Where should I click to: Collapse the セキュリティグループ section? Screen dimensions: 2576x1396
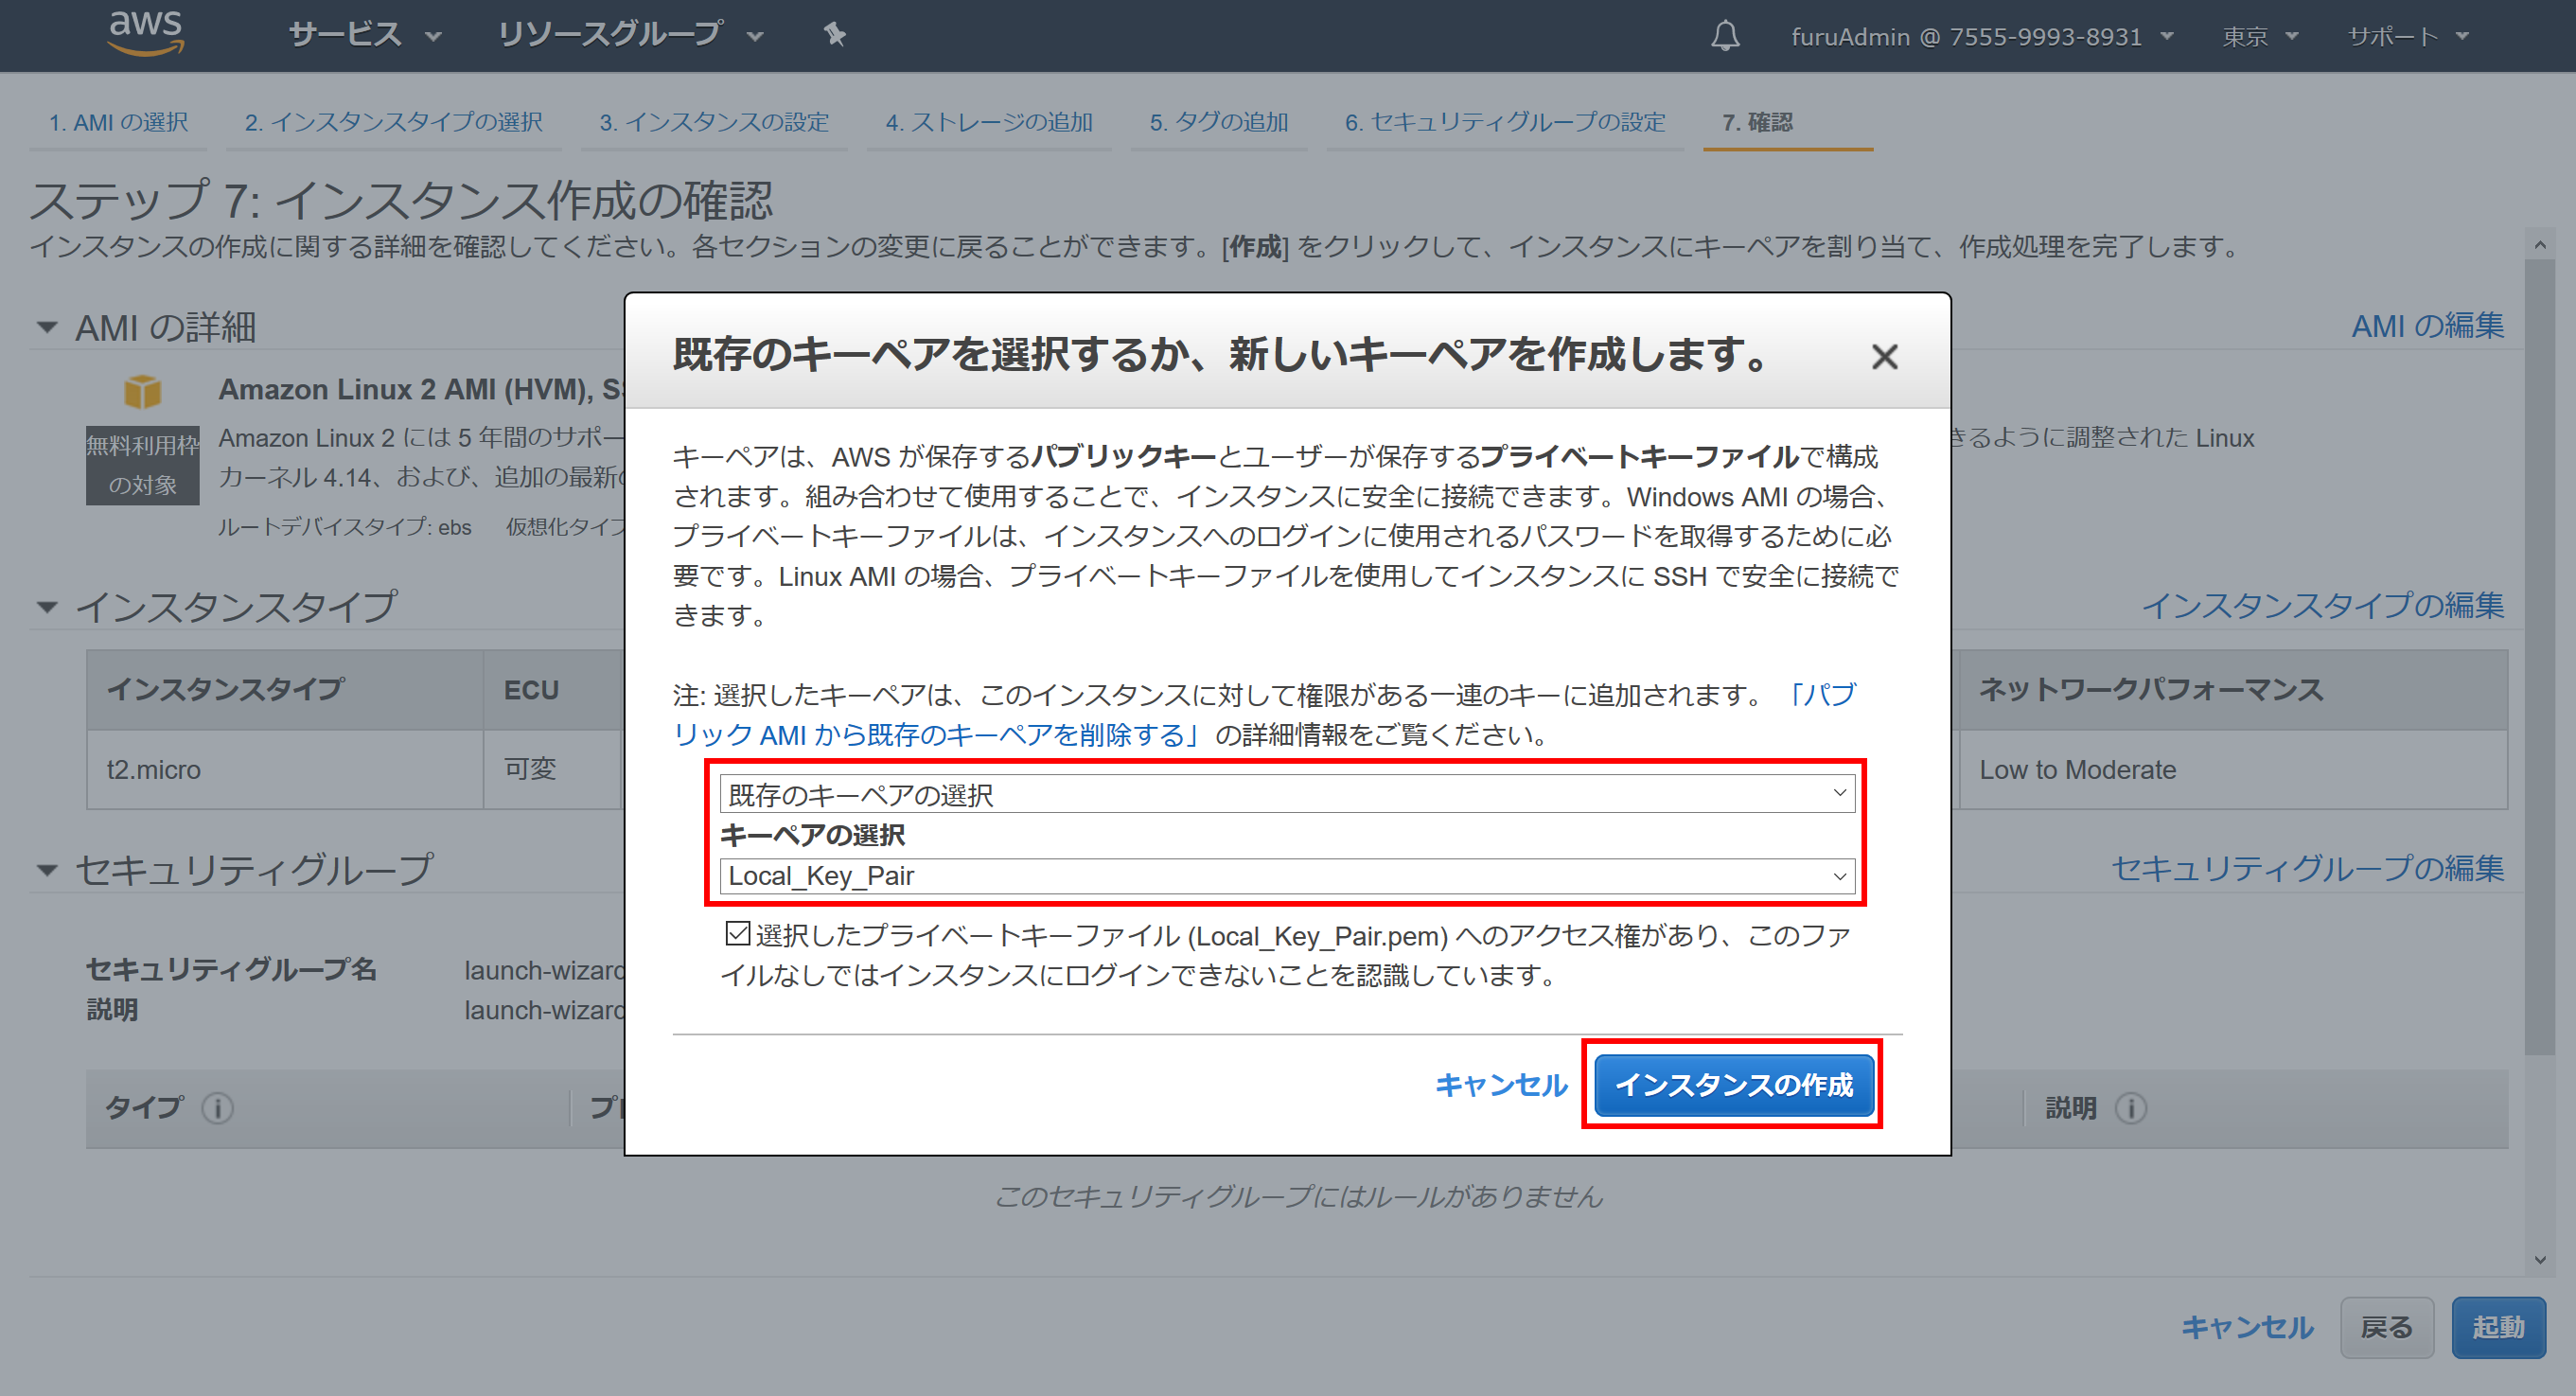pos(47,870)
